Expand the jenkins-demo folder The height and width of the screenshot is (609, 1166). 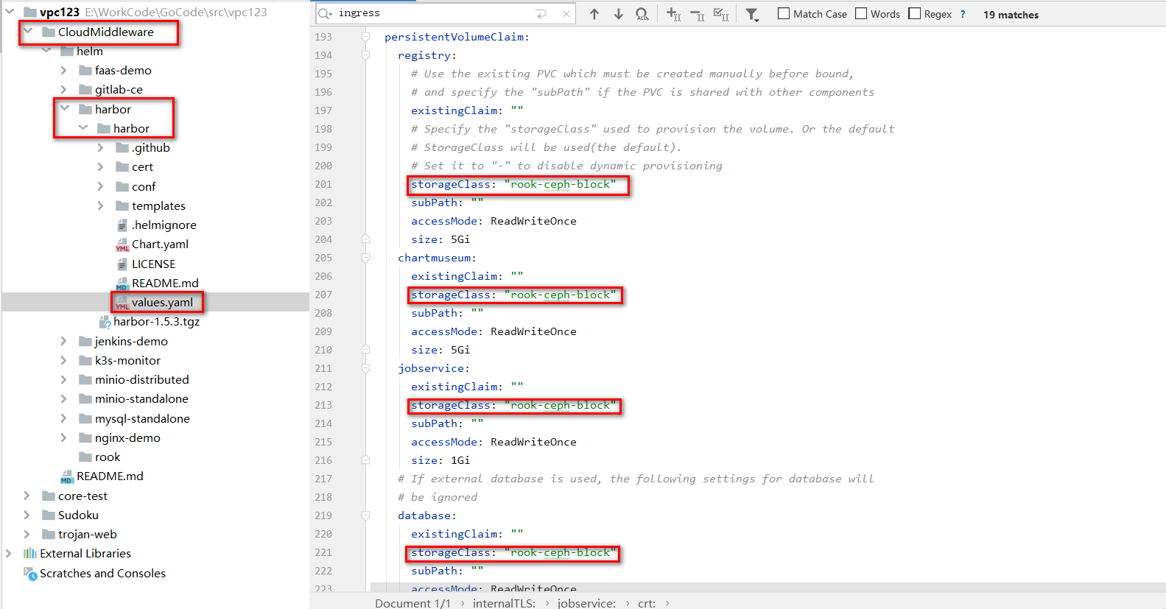pyautogui.click(x=64, y=341)
